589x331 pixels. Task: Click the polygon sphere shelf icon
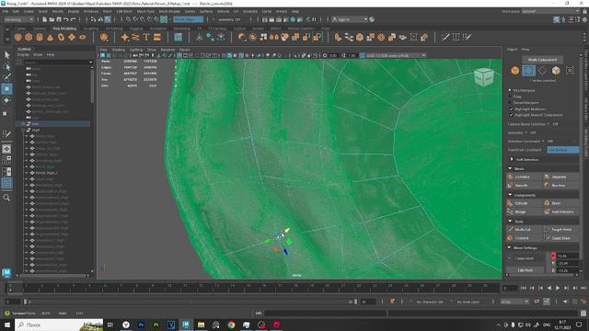coord(18,37)
